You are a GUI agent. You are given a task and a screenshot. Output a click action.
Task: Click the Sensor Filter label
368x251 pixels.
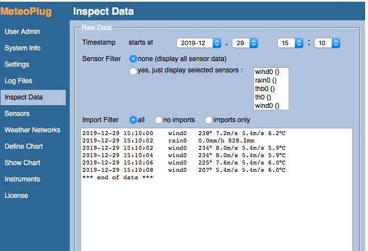coord(101,59)
